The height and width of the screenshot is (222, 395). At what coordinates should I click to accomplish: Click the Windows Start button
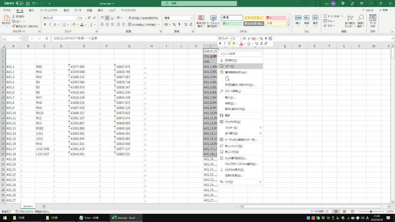(4, 218)
